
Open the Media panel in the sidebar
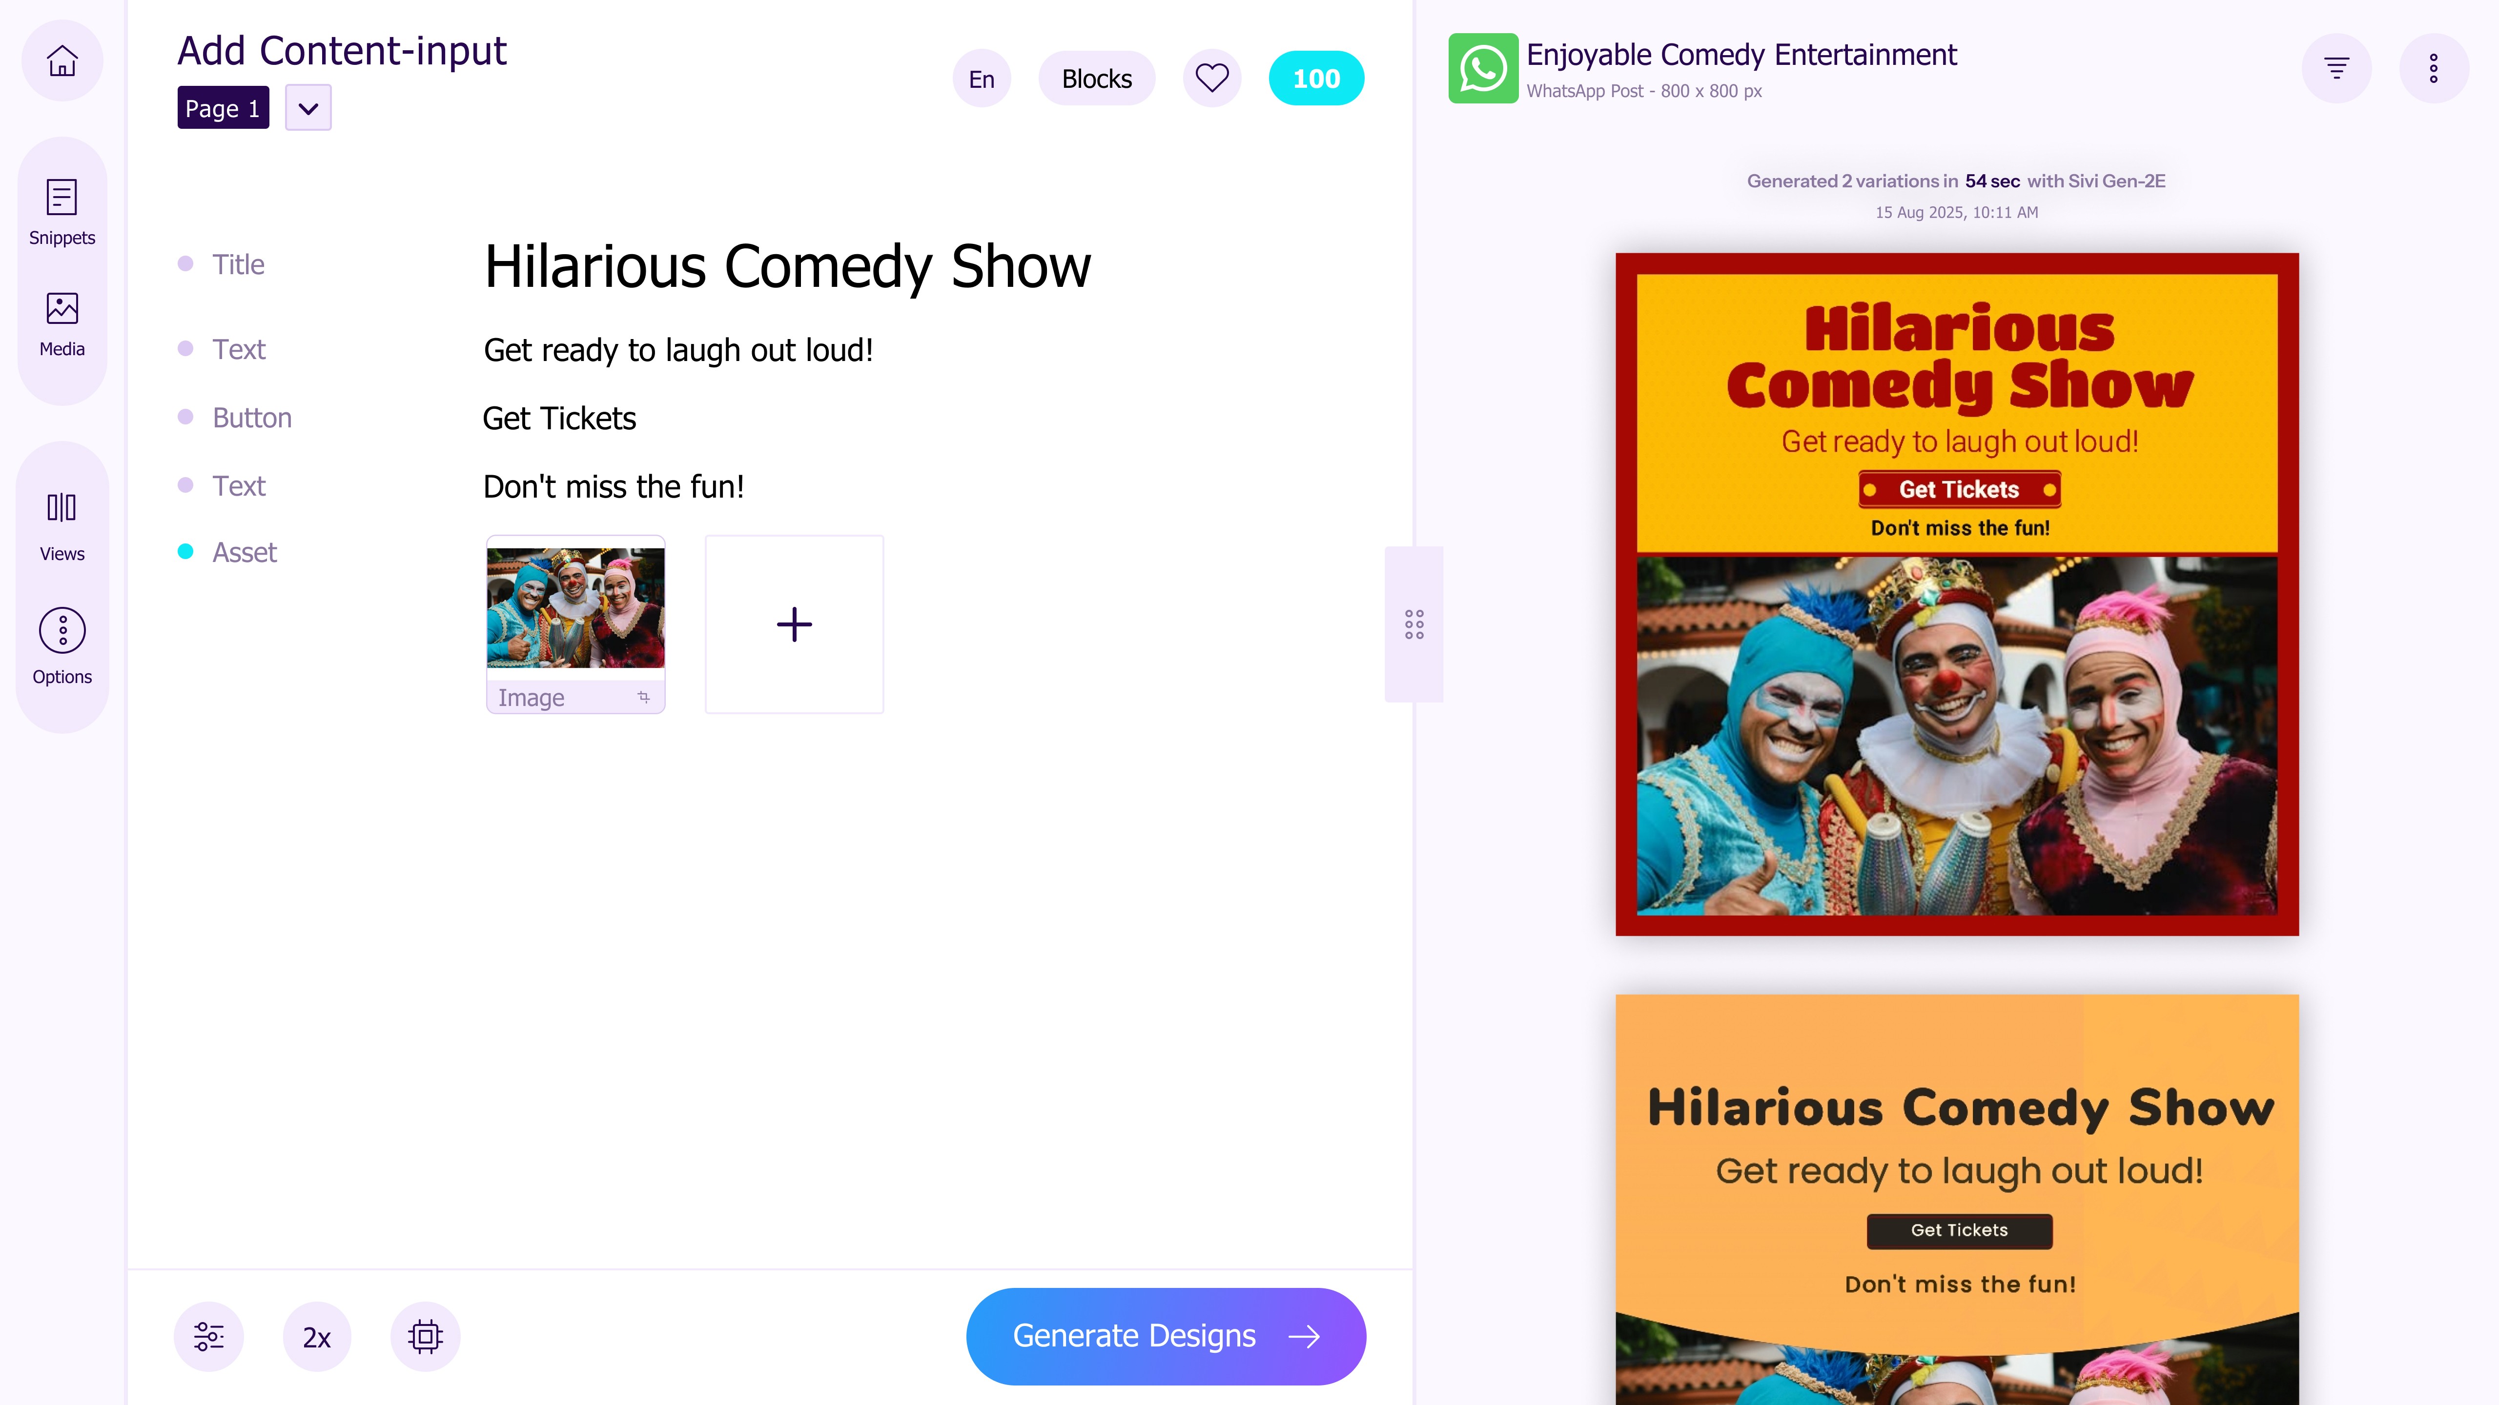coord(61,321)
